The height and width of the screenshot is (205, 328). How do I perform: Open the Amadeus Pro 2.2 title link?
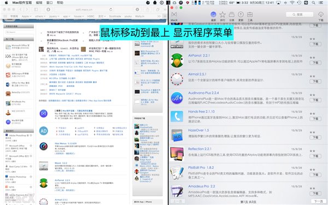pyautogui.click(x=201, y=186)
